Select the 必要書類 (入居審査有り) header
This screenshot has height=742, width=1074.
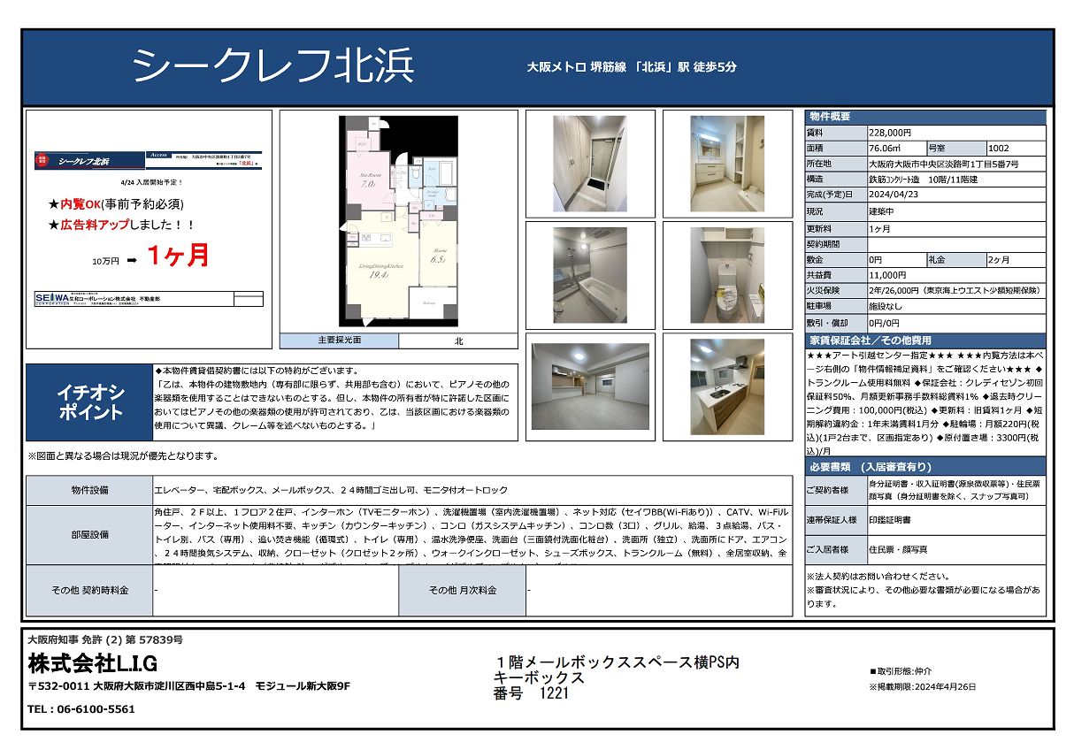coord(925,467)
